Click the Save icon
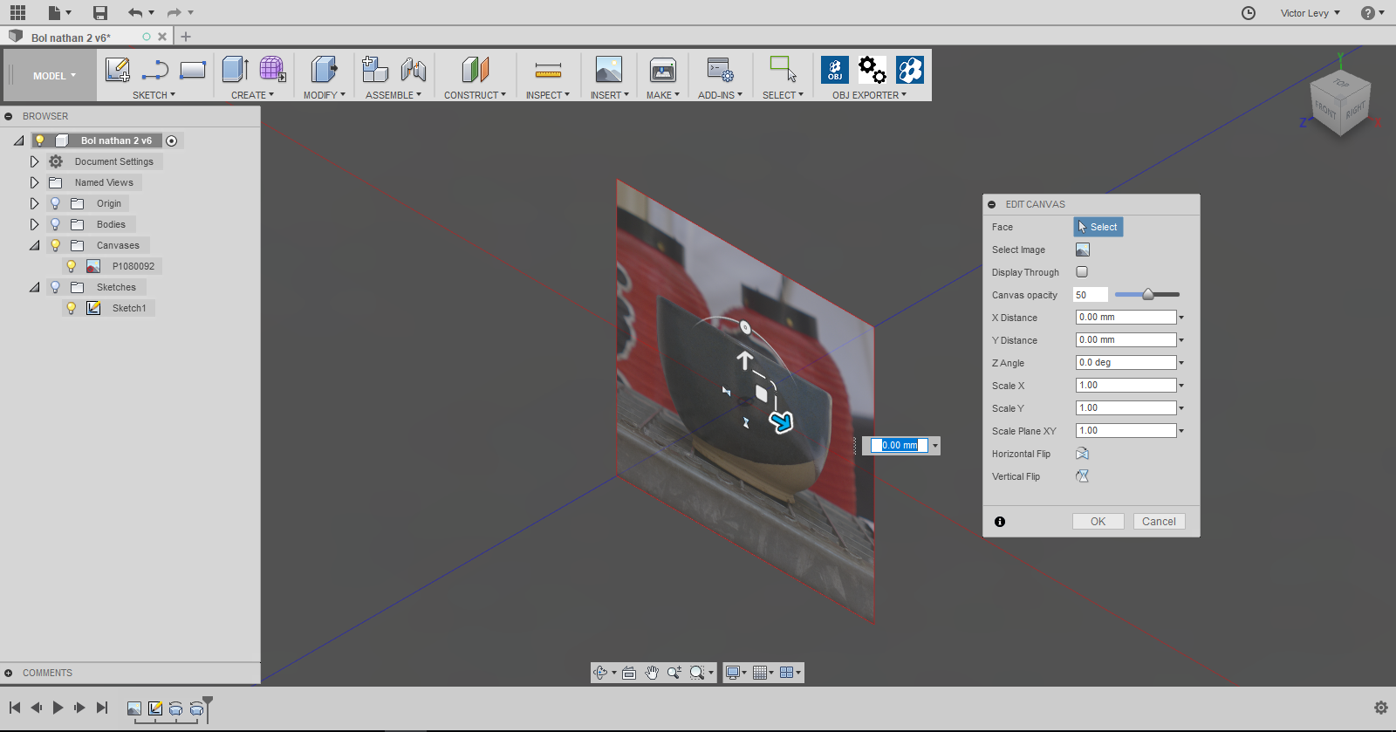 coord(100,12)
